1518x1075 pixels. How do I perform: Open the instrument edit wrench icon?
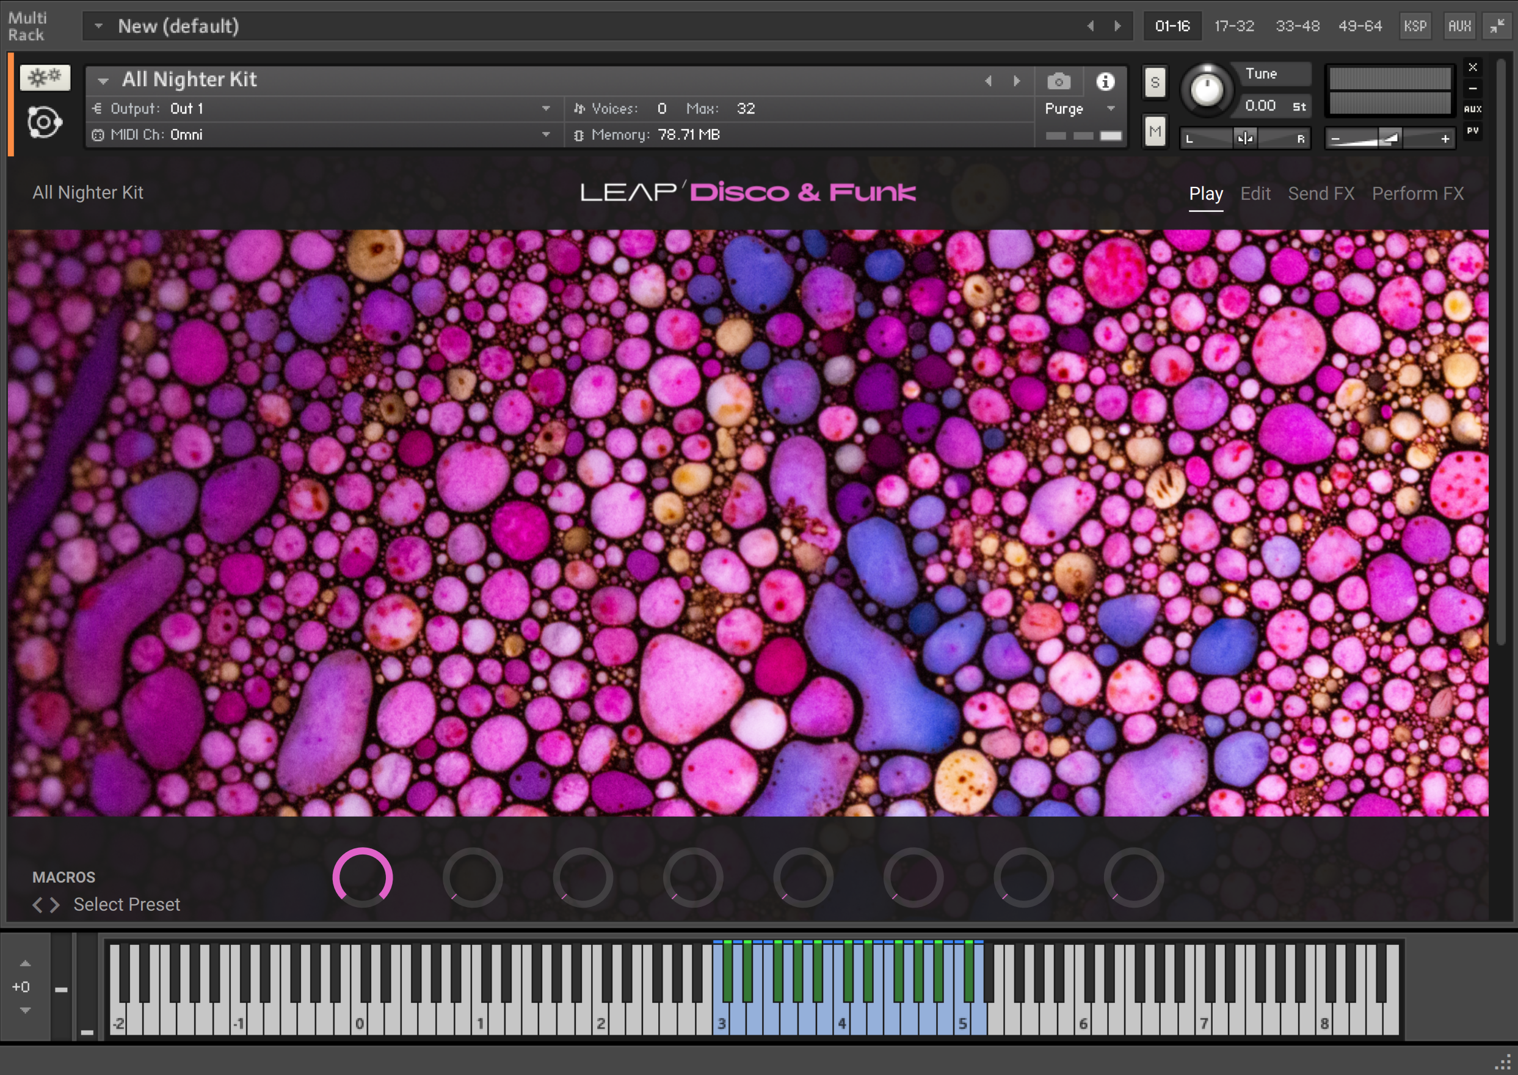[45, 78]
